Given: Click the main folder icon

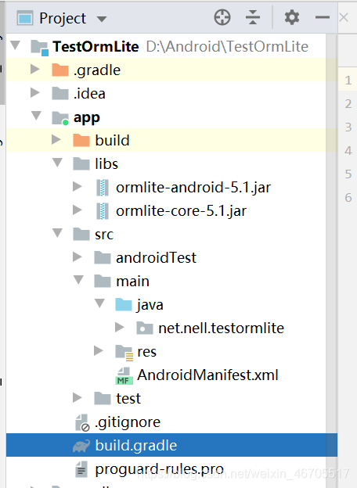Looking at the screenshot, I should tap(103, 281).
